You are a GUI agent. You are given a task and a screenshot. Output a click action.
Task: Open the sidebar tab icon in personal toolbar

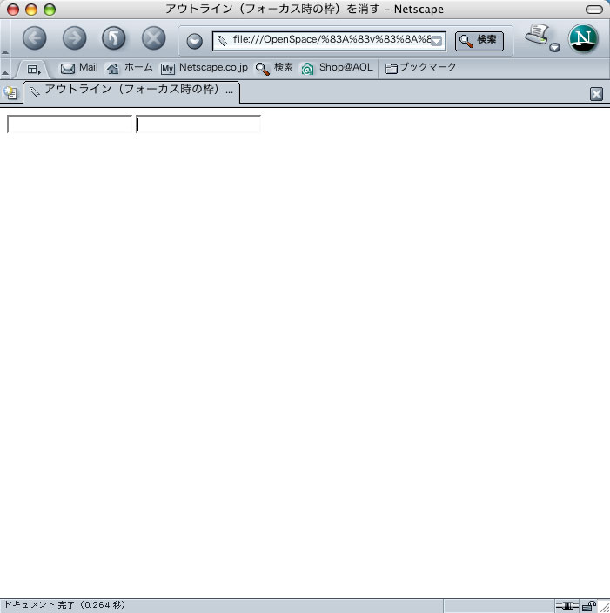34,70
